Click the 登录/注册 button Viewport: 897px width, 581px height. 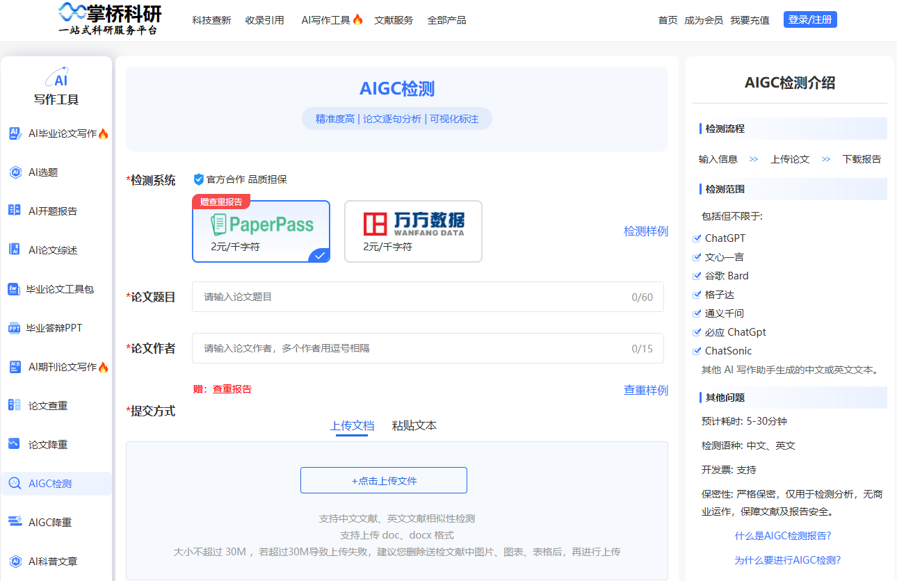(x=810, y=19)
